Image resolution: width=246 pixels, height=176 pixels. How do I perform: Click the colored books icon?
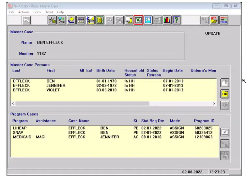167,20
